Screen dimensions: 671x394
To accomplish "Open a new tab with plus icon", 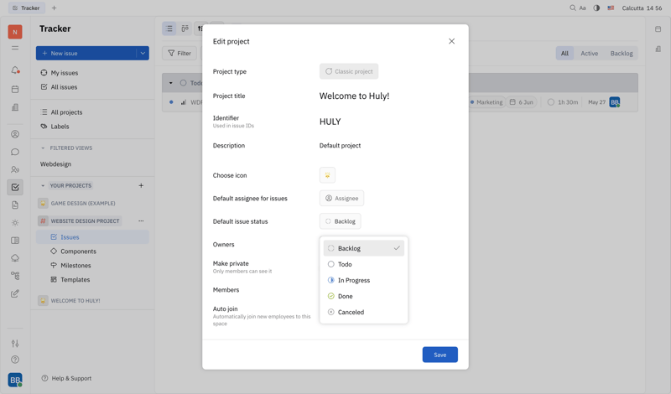I will pyautogui.click(x=54, y=8).
